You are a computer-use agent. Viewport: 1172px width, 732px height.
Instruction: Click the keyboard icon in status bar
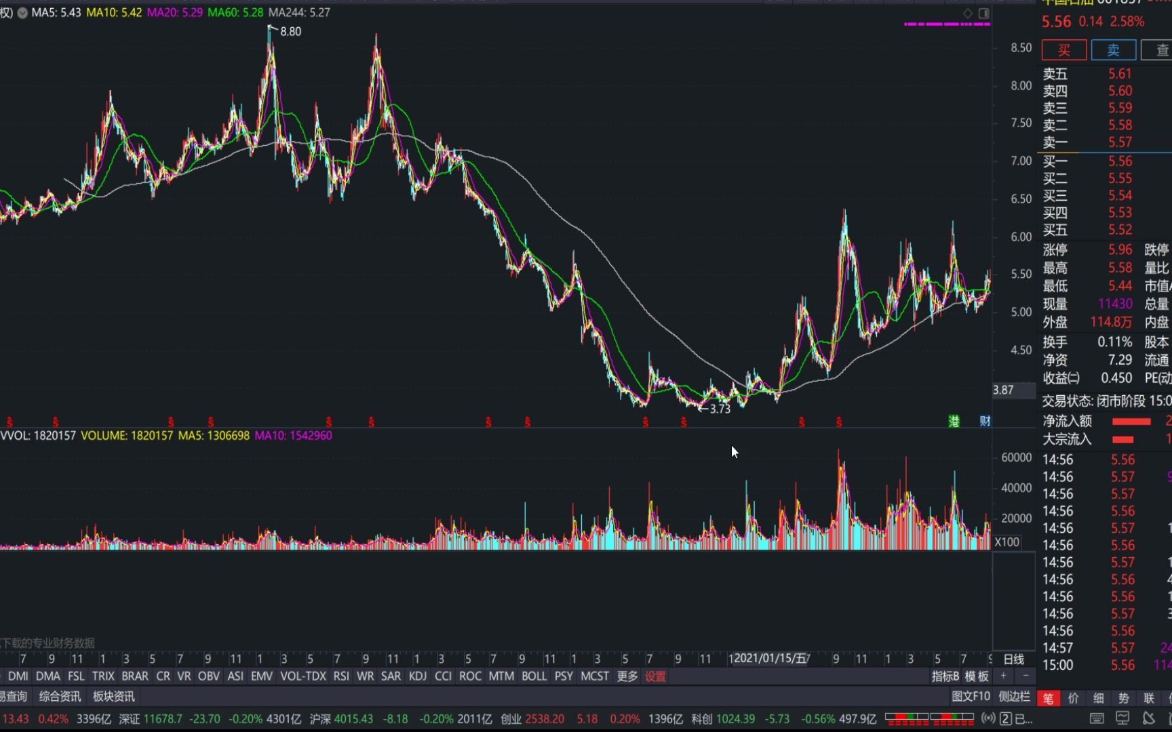point(1097,718)
